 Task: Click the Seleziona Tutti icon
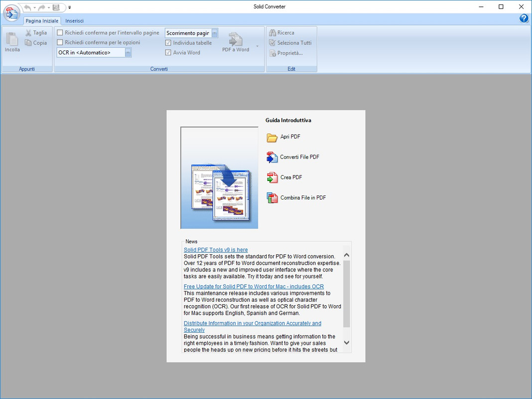click(x=272, y=43)
